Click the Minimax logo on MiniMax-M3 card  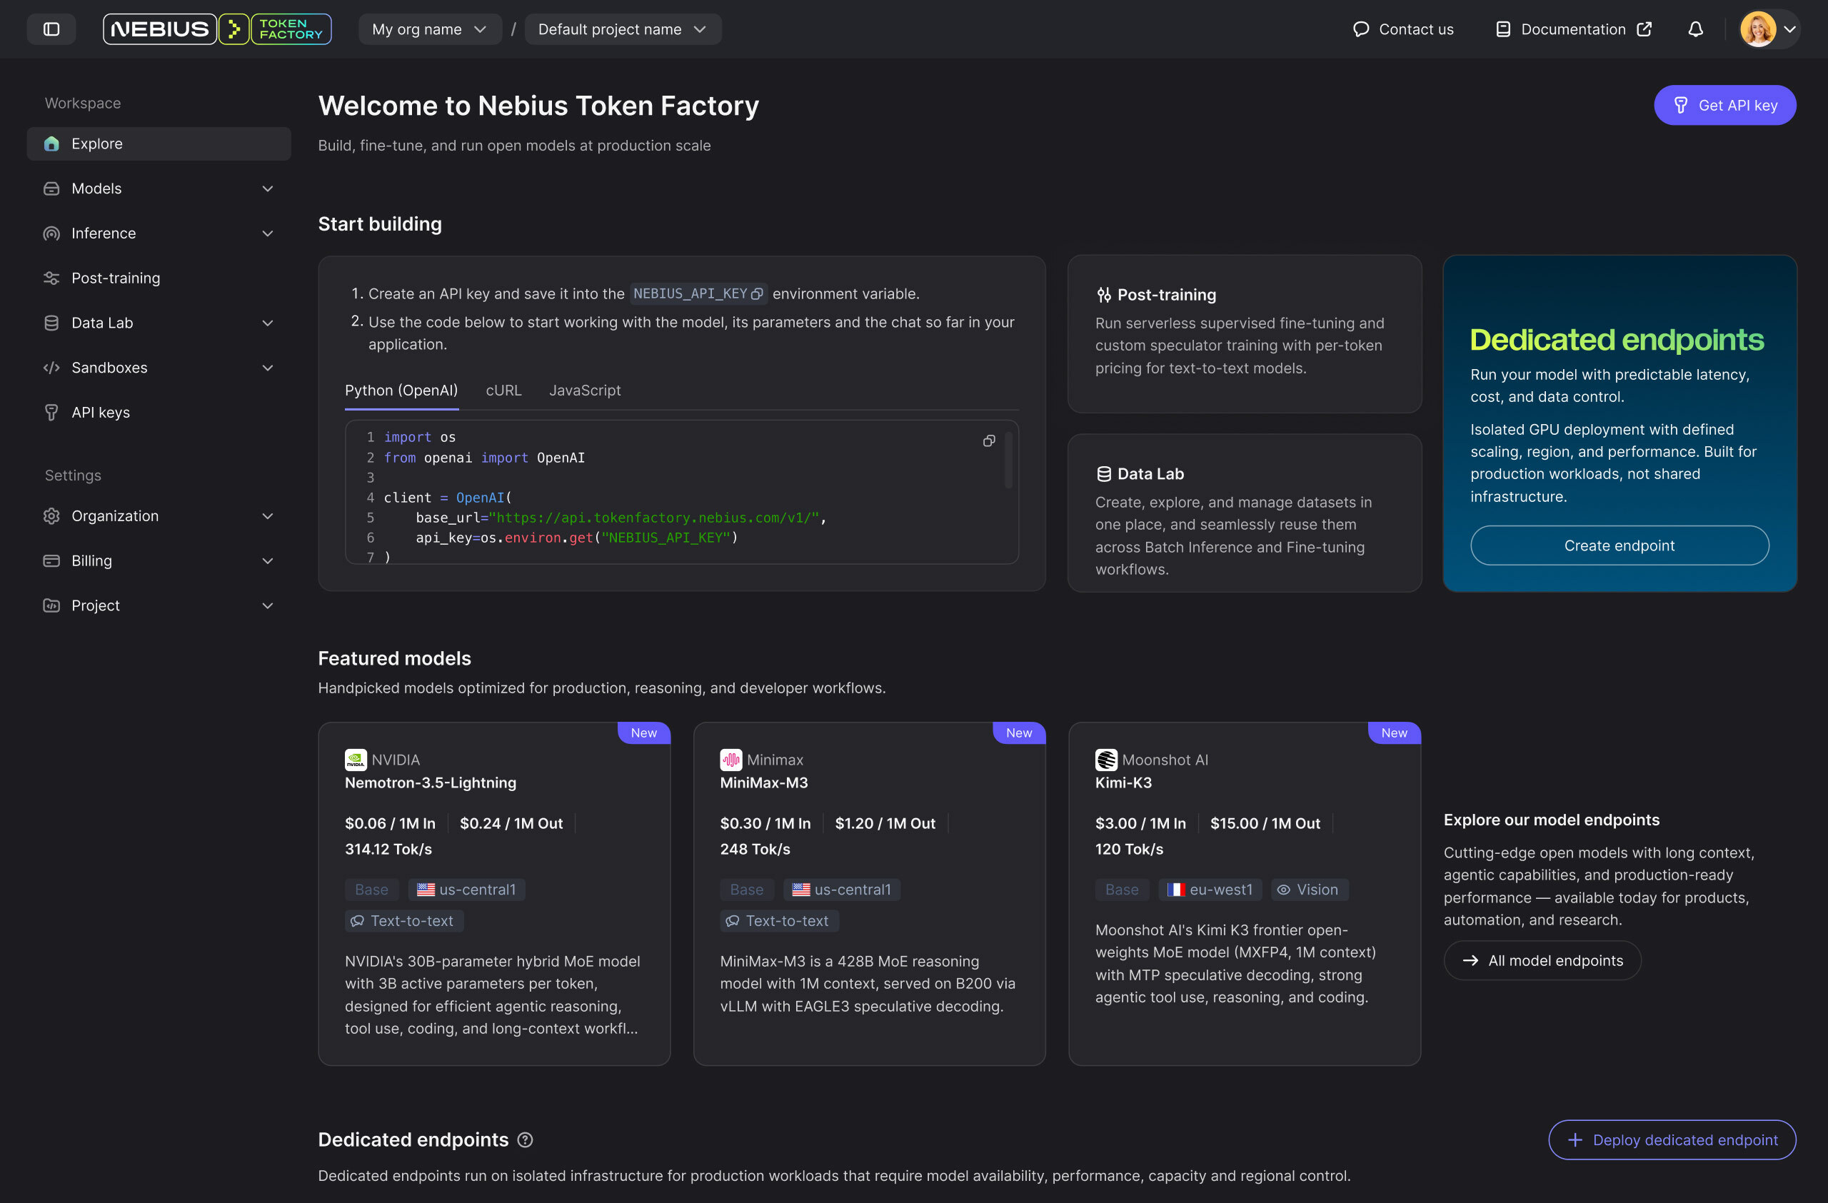(730, 760)
